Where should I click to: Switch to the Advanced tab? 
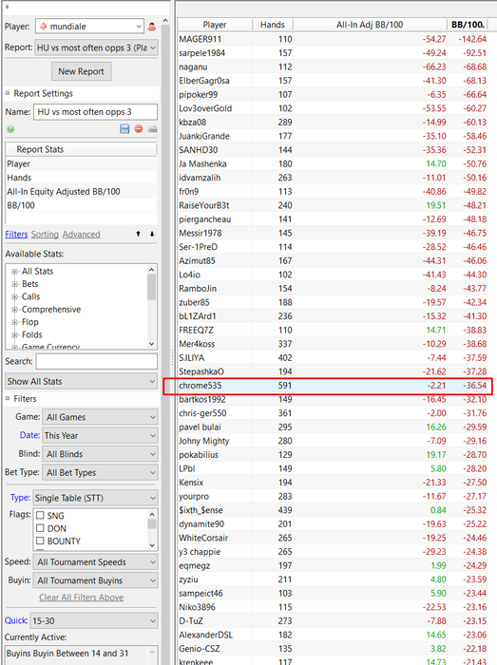[x=81, y=234]
